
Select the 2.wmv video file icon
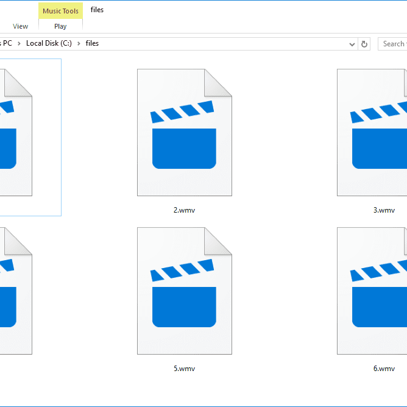point(184,132)
